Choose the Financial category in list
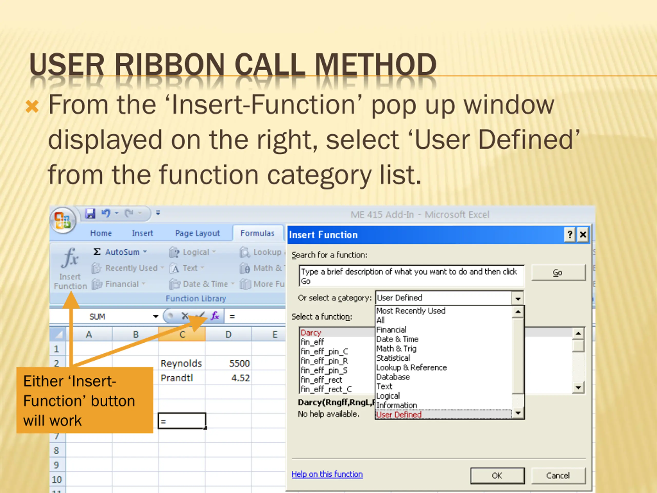The height and width of the screenshot is (493, 657). coord(444,330)
